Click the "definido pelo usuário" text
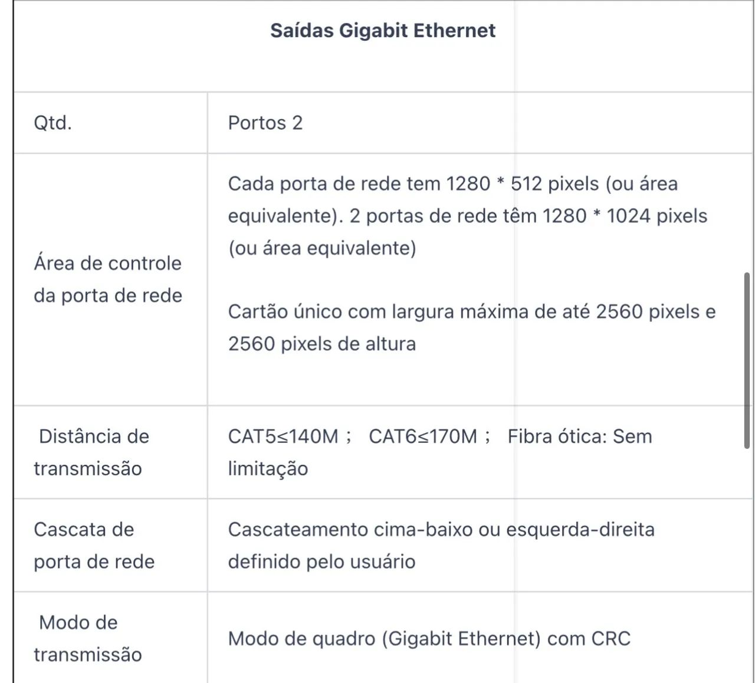 click(321, 561)
